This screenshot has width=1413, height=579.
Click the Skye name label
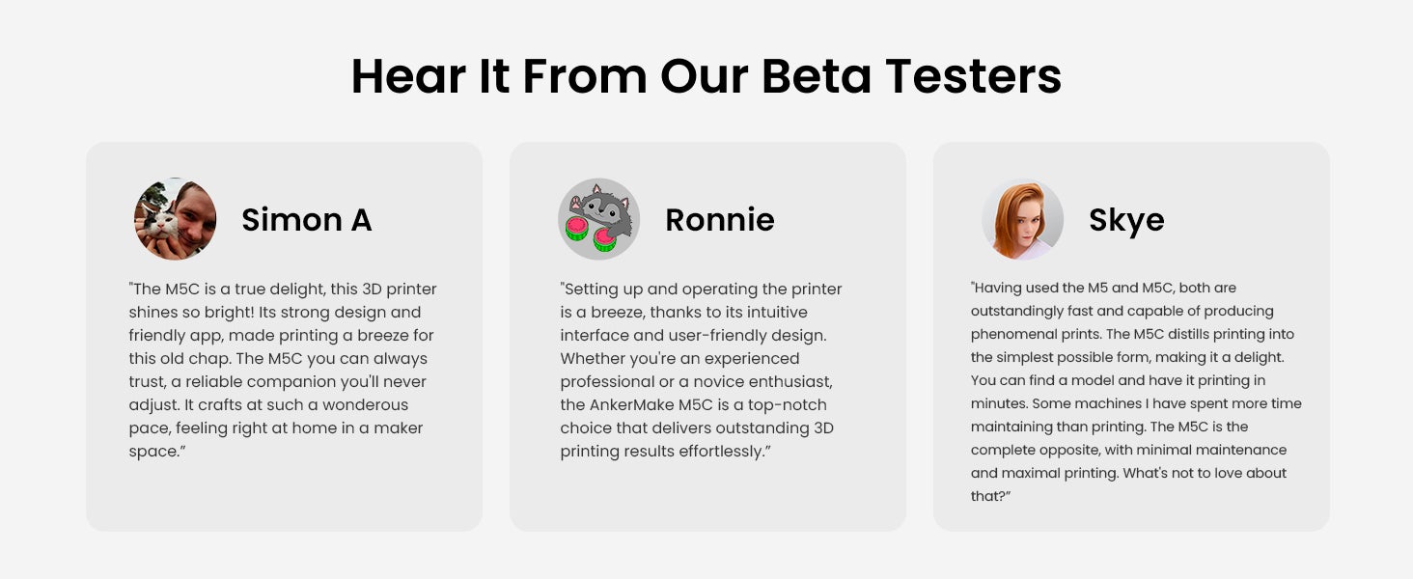click(x=1126, y=221)
